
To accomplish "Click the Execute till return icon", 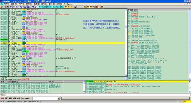I will (x=33, y=7).
